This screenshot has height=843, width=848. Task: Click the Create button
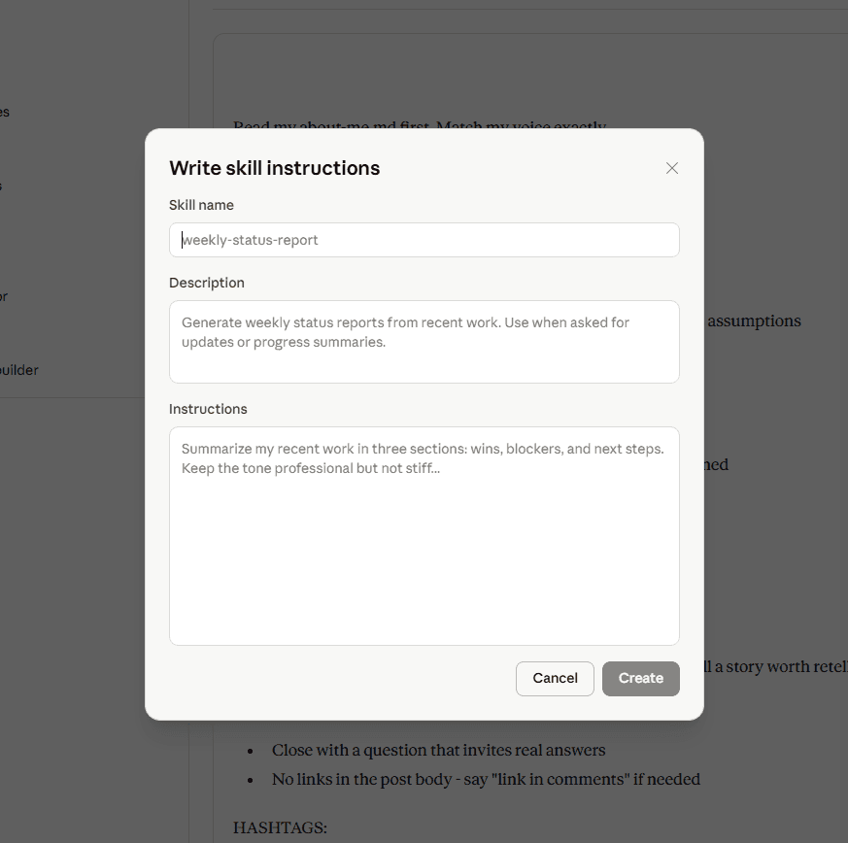(x=641, y=679)
